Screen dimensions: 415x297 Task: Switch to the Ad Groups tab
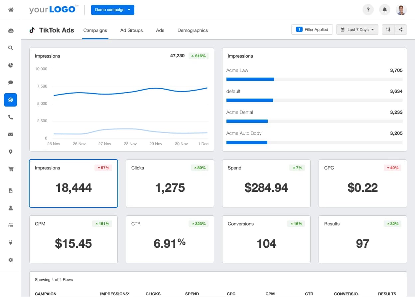pyautogui.click(x=131, y=30)
